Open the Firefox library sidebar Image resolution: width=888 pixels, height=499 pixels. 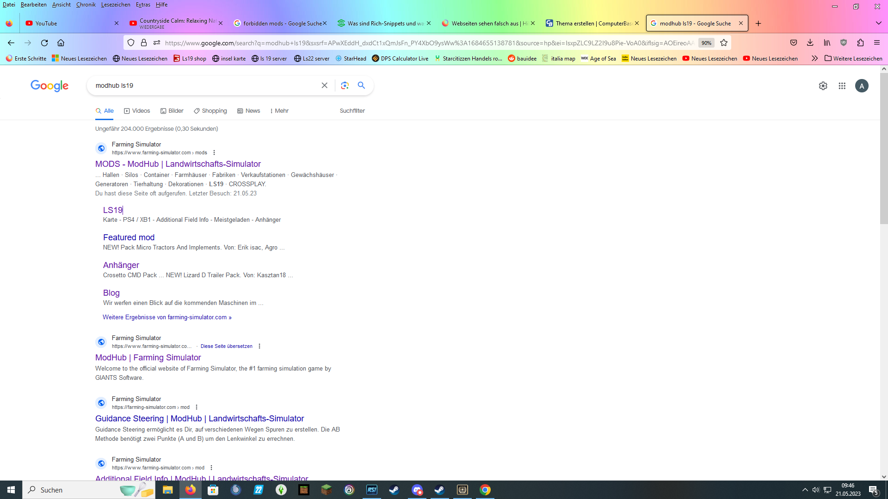827,43
